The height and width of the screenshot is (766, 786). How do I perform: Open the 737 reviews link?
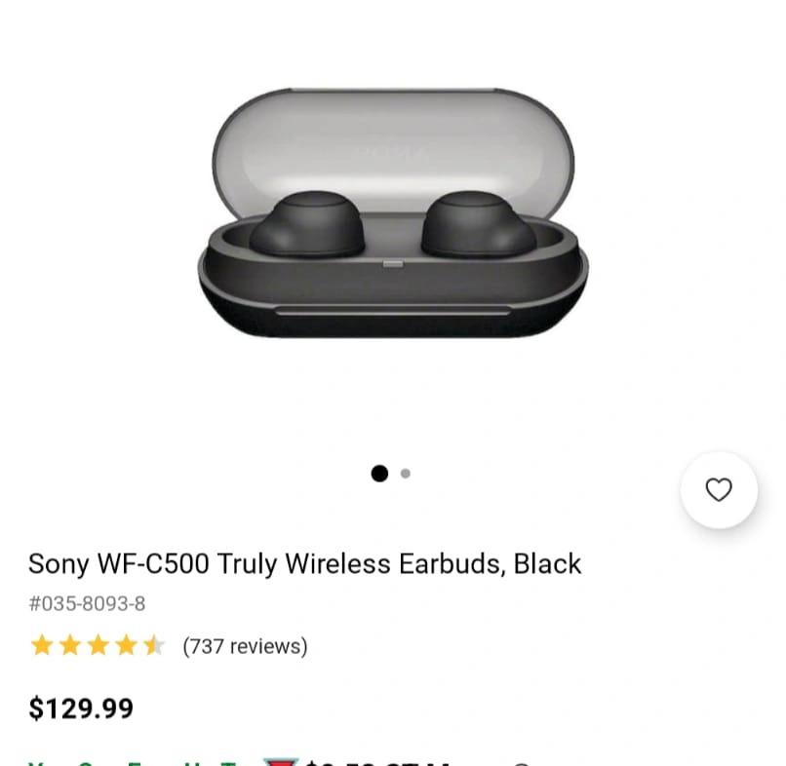coord(245,646)
